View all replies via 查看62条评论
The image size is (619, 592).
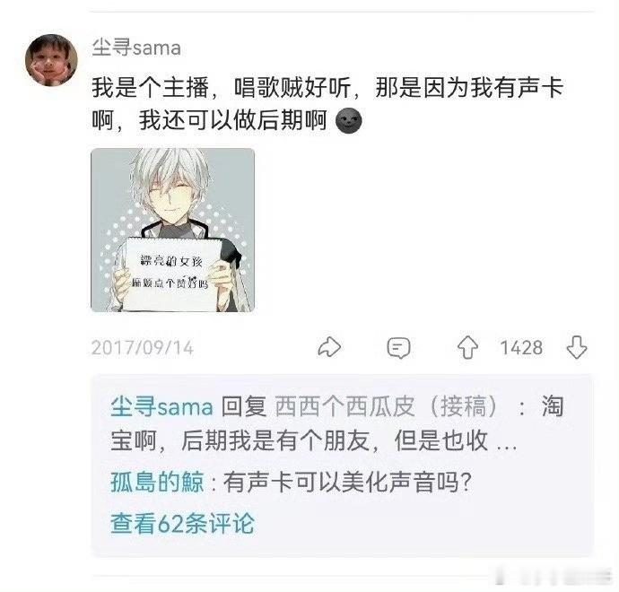point(182,524)
